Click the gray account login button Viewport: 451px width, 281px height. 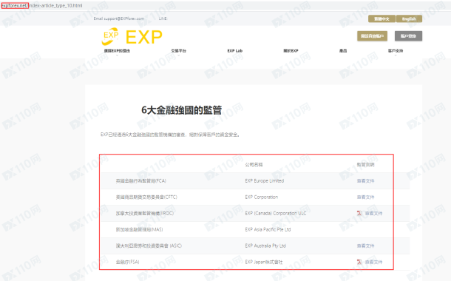click(408, 36)
